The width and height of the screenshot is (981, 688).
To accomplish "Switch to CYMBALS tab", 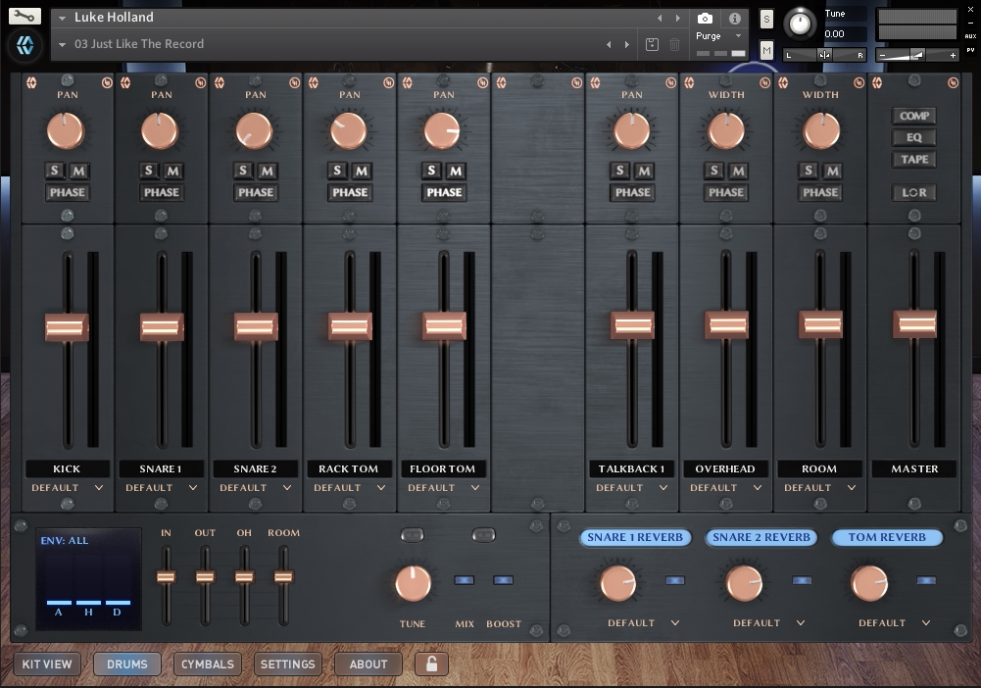I will 207,664.
